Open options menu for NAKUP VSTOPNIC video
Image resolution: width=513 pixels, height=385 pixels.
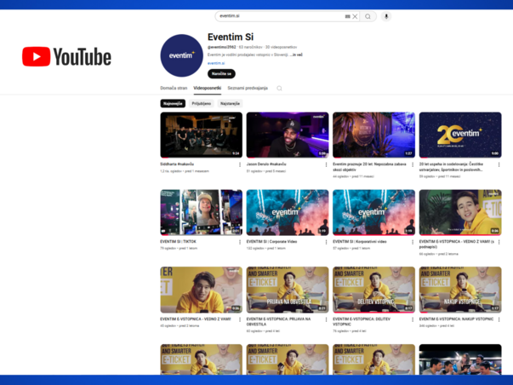(499, 319)
